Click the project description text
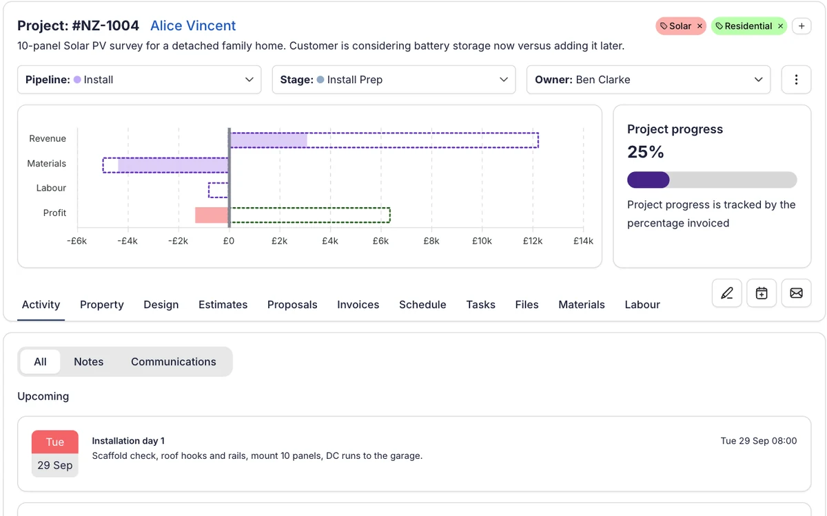This screenshot has width=827, height=516. pos(320,46)
